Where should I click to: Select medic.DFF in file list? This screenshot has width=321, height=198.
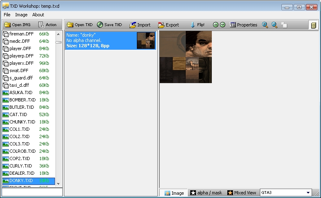coord(29,42)
